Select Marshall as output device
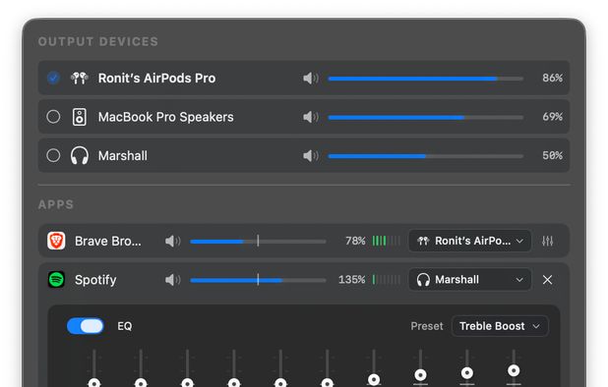This screenshot has height=387, width=608. (53, 155)
